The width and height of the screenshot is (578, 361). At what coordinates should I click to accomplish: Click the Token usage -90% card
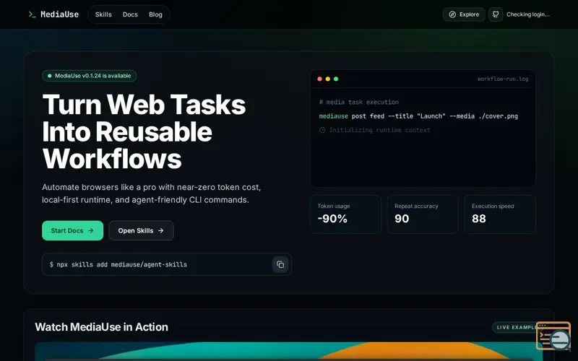click(x=345, y=214)
